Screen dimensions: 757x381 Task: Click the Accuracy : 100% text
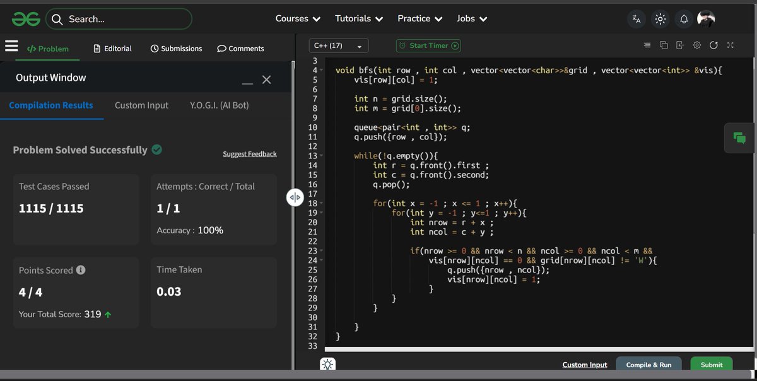tap(190, 230)
